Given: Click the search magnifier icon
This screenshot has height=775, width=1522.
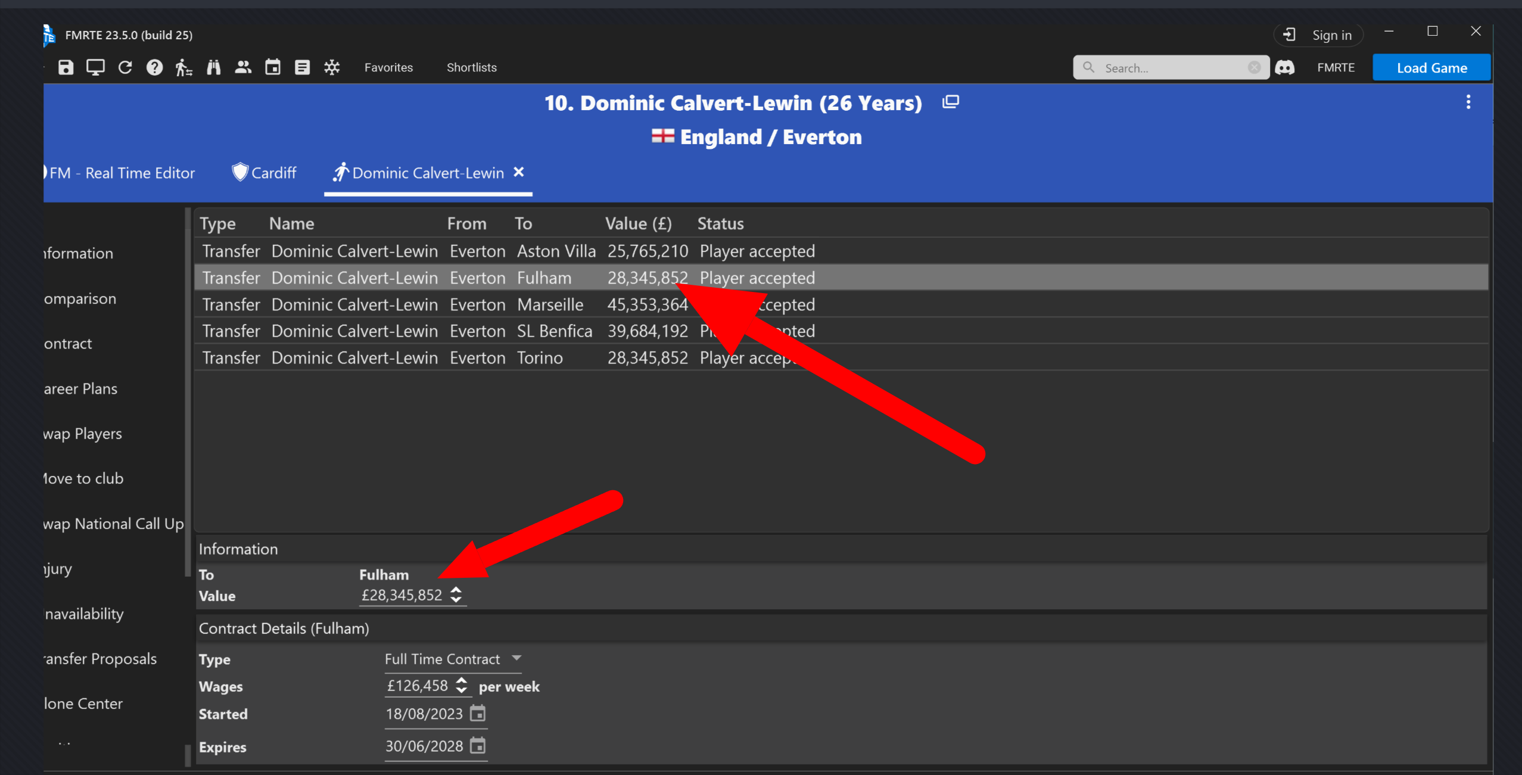Looking at the screenshot, I should click(1088, 67).
